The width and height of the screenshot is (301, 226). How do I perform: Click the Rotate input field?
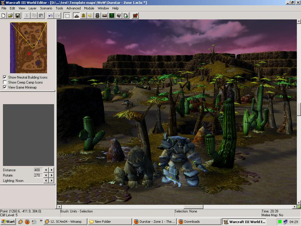[x=38, y=175]
